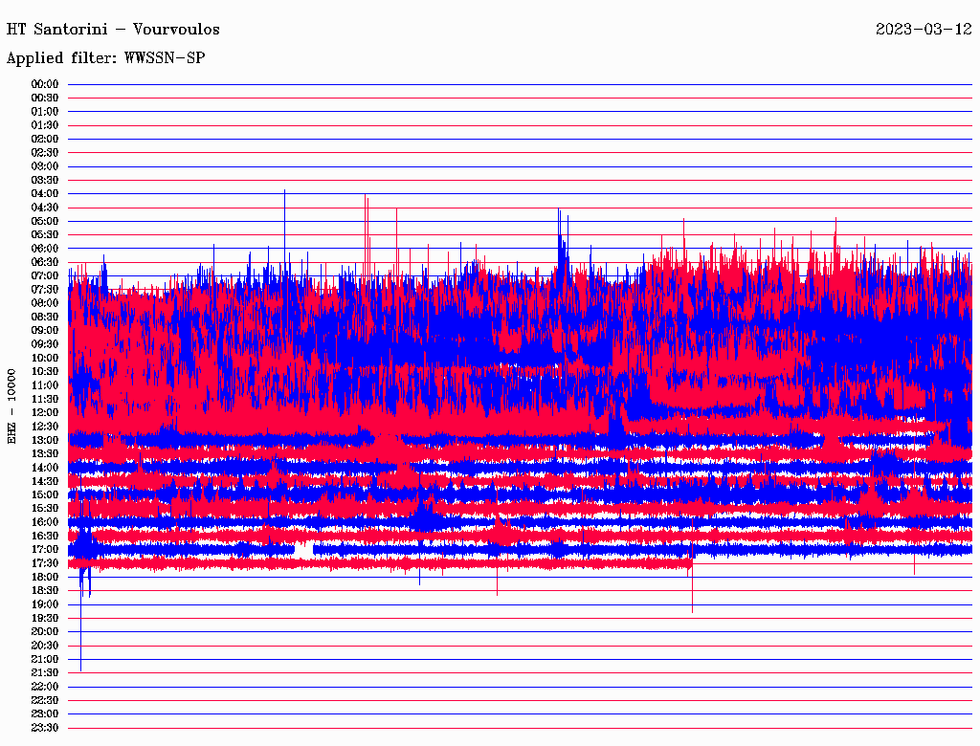Click the 20:00 time label

click(x=45, y=631)
